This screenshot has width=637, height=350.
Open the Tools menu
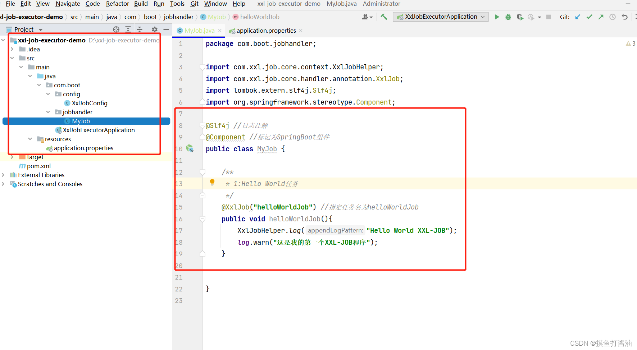pos(177,4)
